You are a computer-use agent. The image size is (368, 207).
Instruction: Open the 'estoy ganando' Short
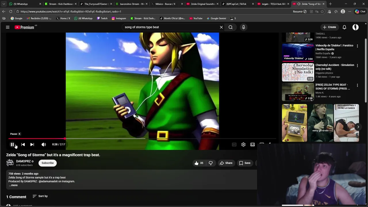click(320, 123)
